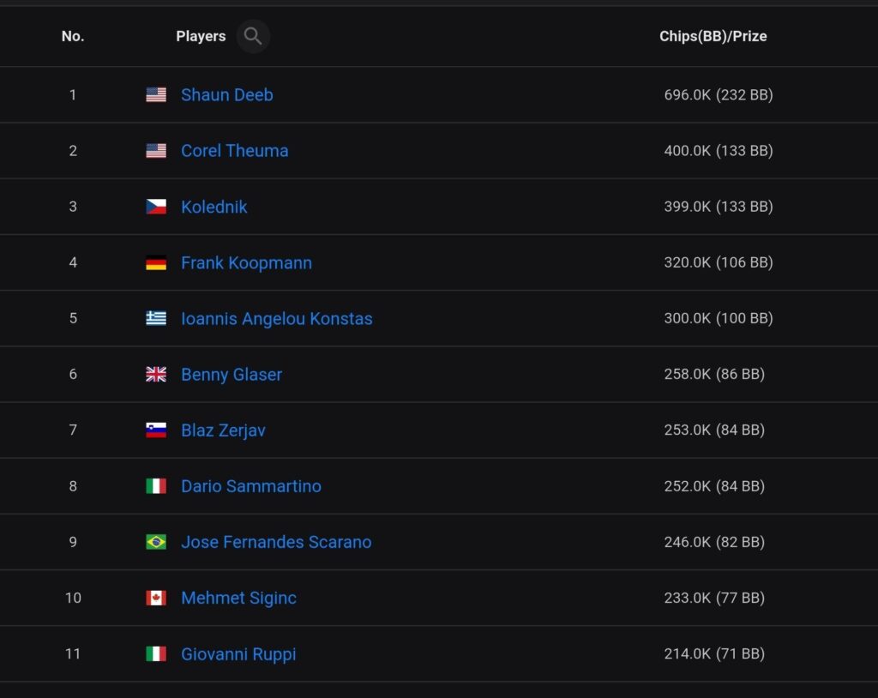
Task: Click the Ioannis Angelou Konstas name link
Action: pos(276,319)
